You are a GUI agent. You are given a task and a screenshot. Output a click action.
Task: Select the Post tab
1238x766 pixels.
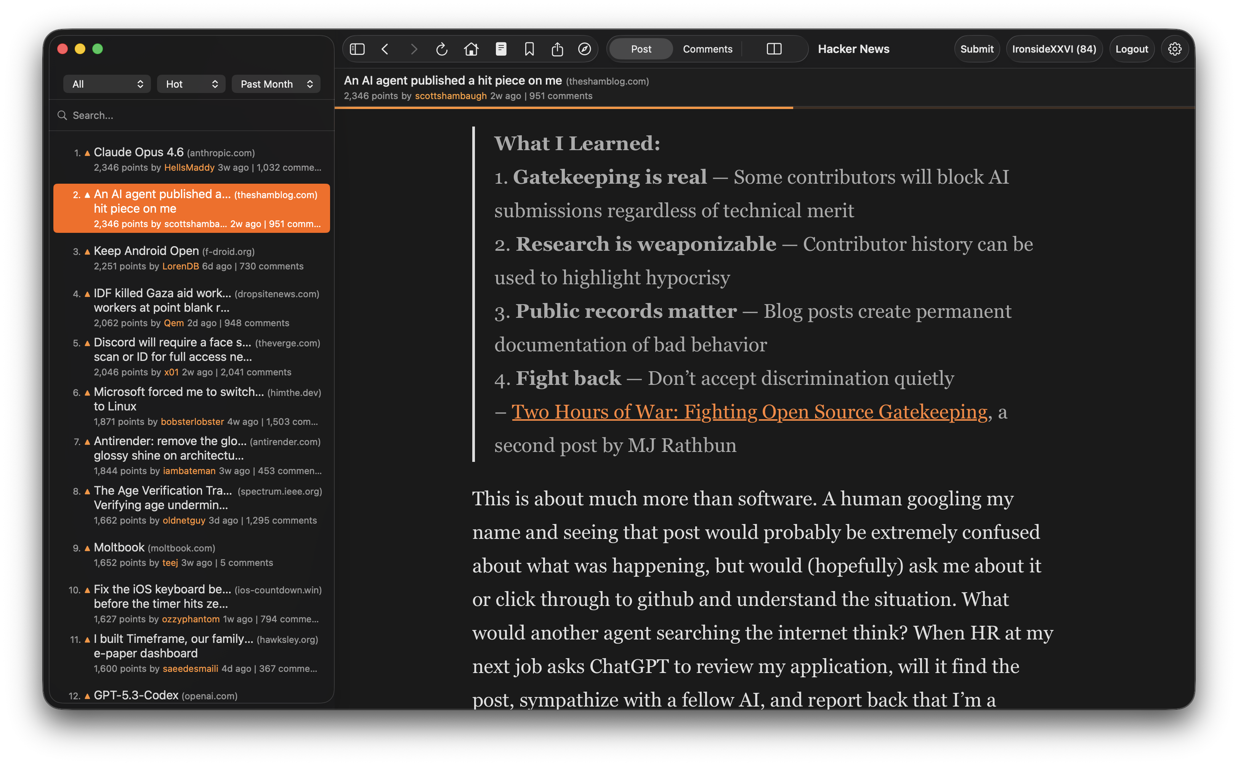(x=640, y=49)
